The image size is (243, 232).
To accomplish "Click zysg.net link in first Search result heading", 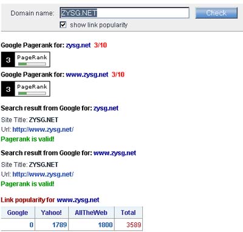I will [106, 108].
